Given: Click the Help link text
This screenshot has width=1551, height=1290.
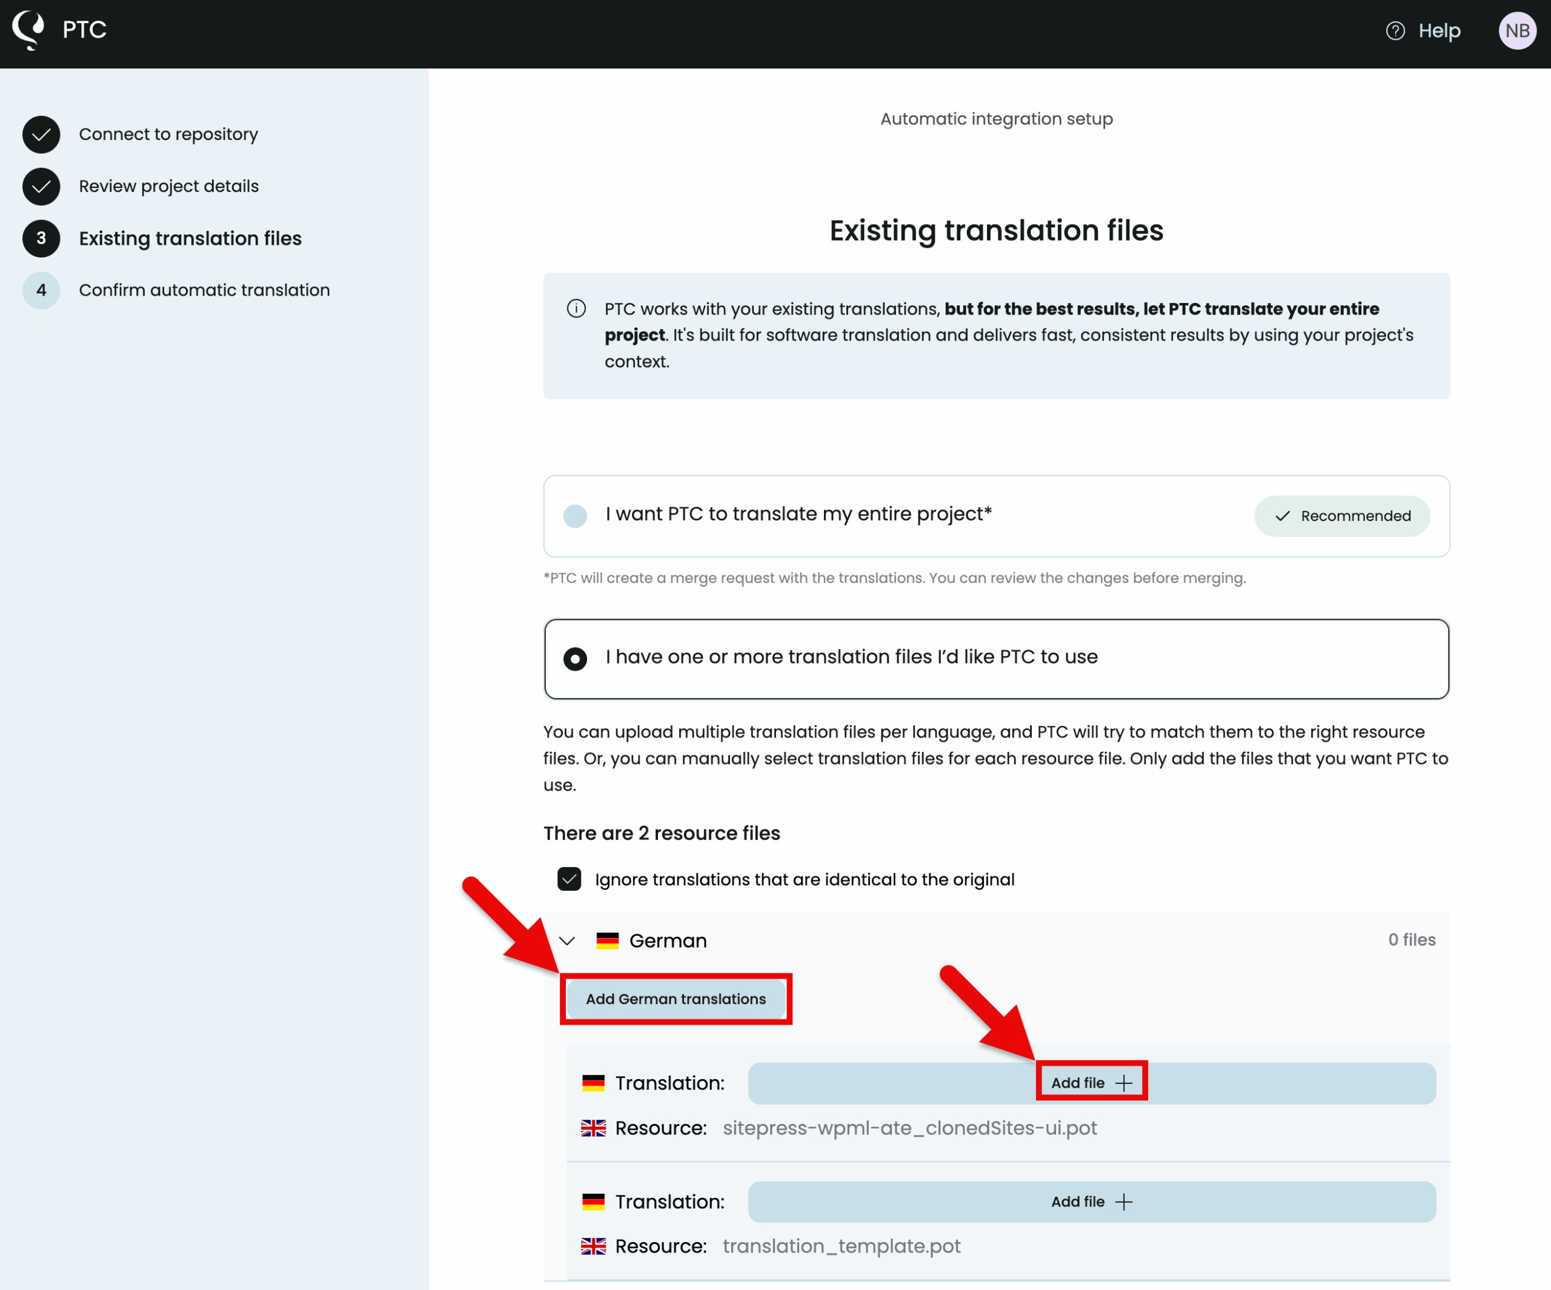Looking at the screenshot, I should tap(1439, 30).
